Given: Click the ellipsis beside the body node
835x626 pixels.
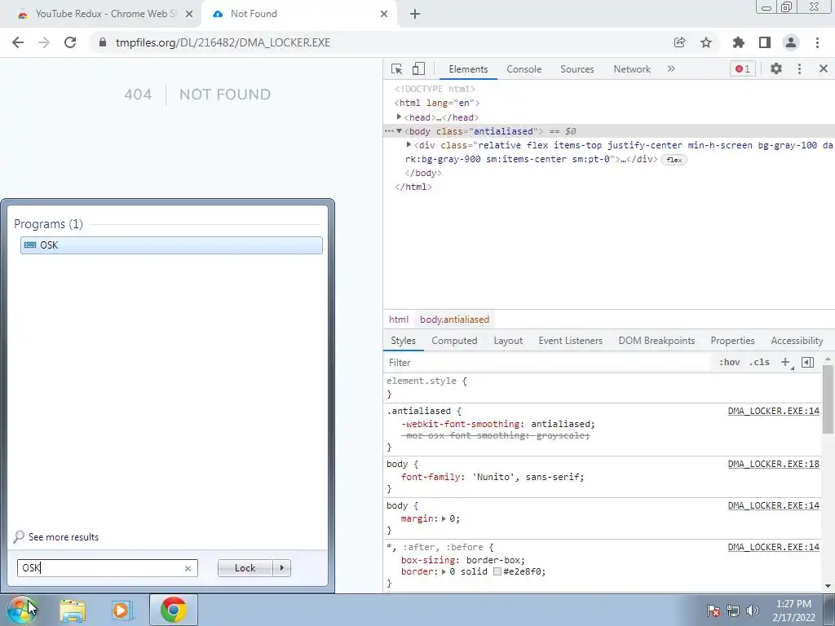Looking at the screenshot, I should click(389, 131).
